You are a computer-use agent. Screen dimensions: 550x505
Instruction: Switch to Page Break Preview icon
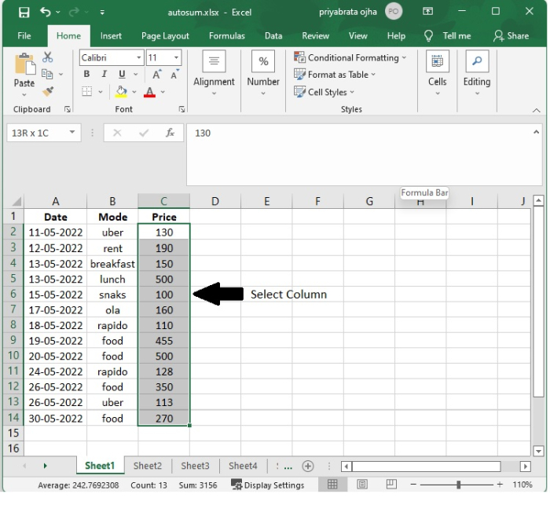(x=391, y=485)
